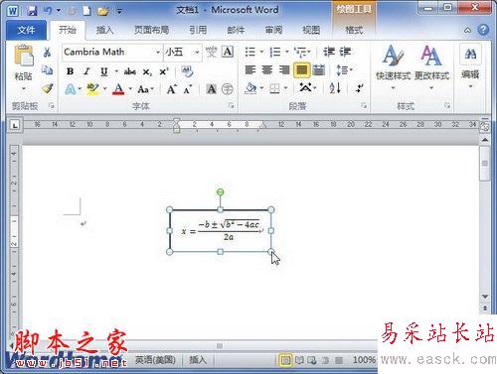Switch to the Insert tab
Viewport: 497px width, 374px height.
pyautogui.click(x=104, y=30)
